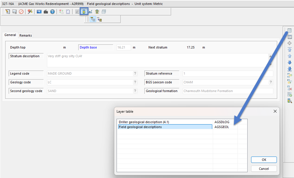Click the delete layer red X icon

(x=289, y=88)
